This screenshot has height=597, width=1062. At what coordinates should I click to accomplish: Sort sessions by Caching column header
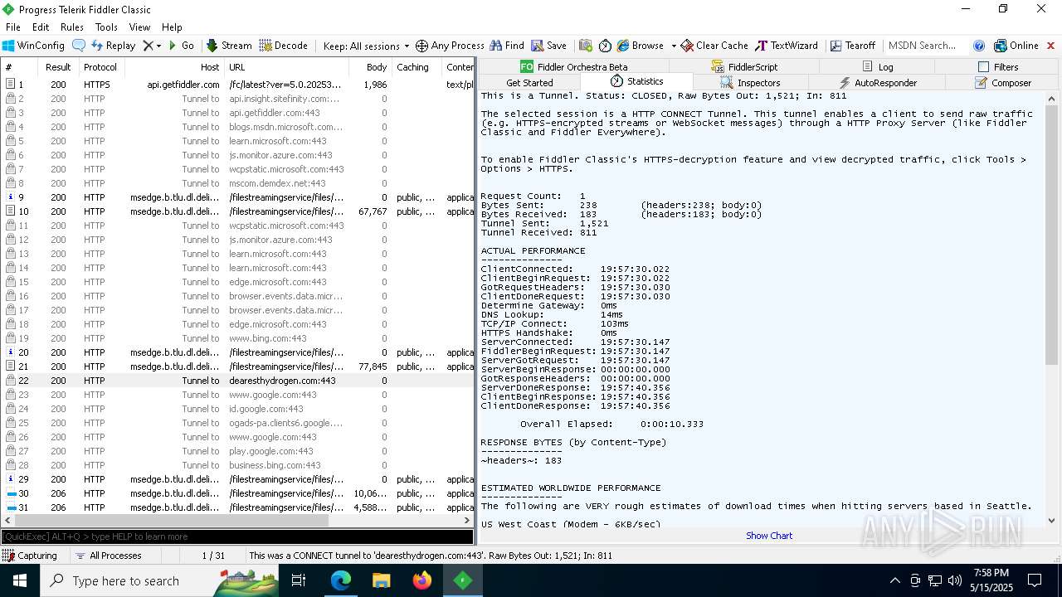[417, 67]
